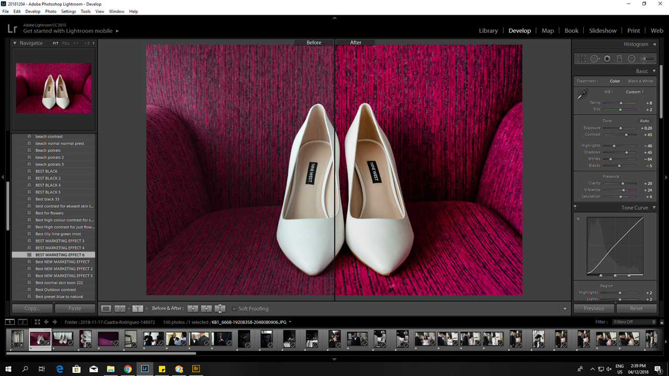Set treatment to Color
Screen dimensions: 669x376
[615, 81]
